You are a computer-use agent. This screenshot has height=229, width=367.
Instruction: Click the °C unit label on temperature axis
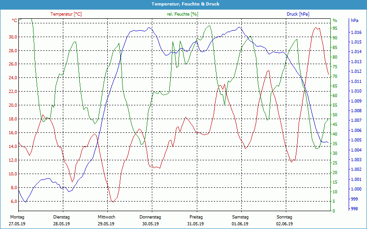pos(15,21)
